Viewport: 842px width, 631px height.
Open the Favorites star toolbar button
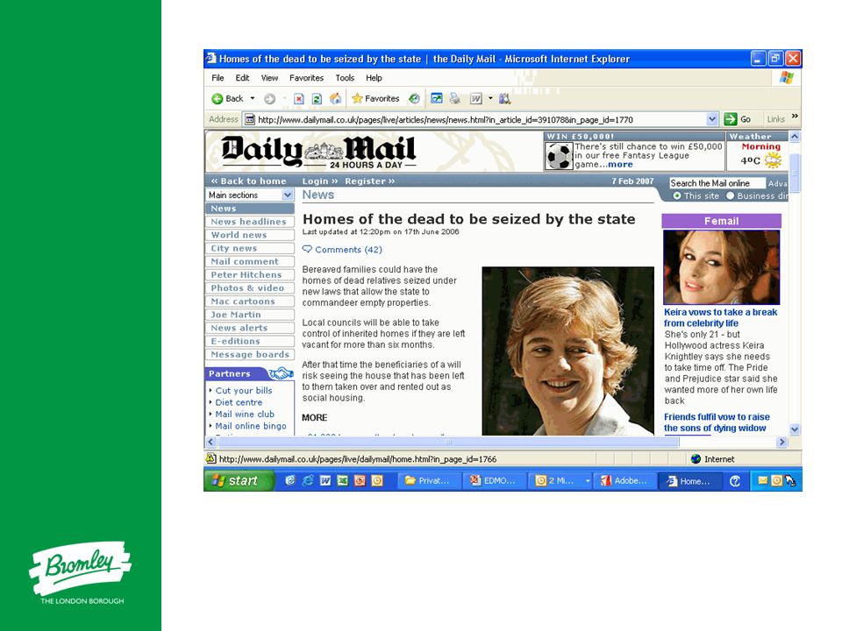click(375, 99)
